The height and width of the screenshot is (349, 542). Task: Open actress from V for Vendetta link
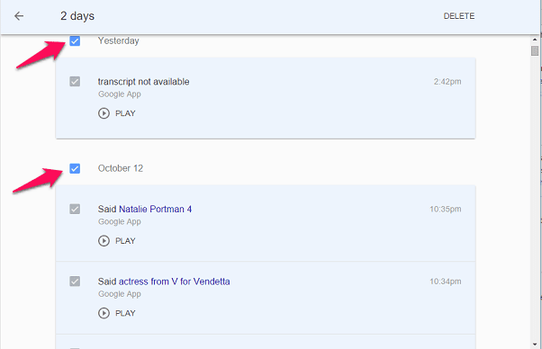(x=175, y=282)
